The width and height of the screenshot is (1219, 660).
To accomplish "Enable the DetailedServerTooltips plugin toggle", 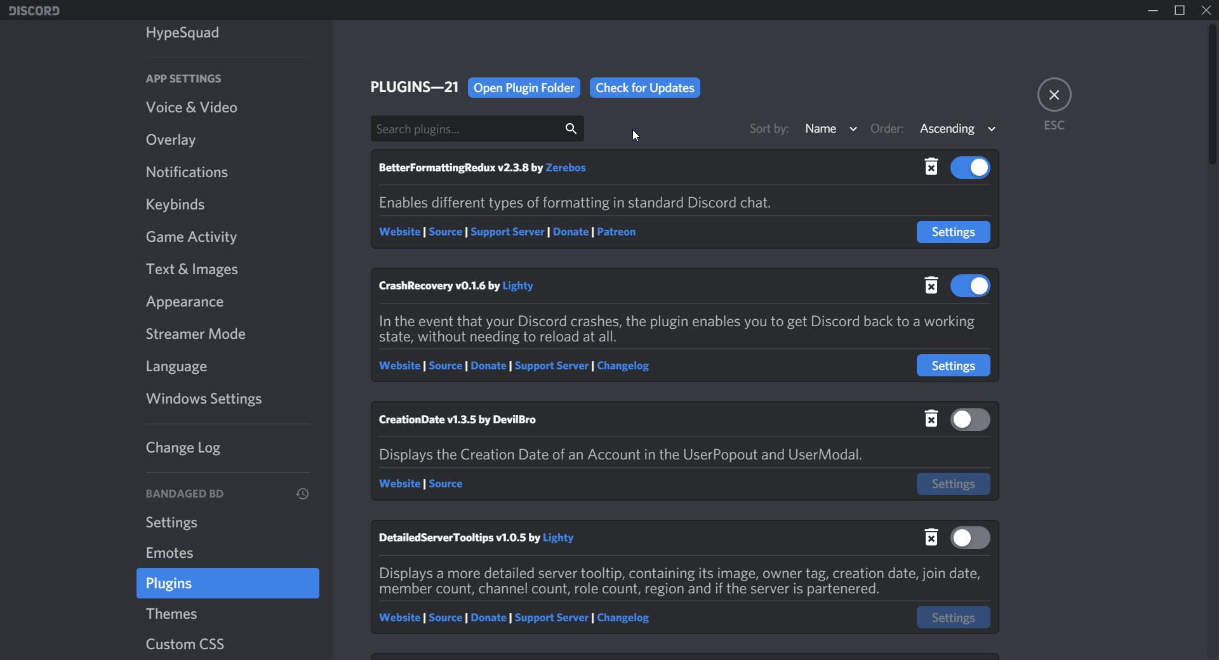I will (x=969, y=538).
